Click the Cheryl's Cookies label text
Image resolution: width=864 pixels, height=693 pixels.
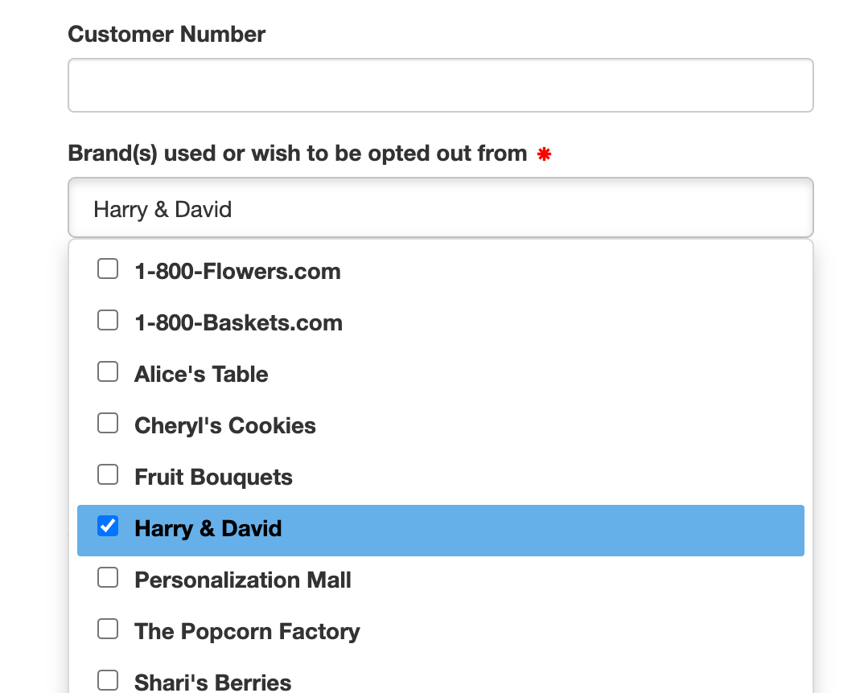pos(224,426)
